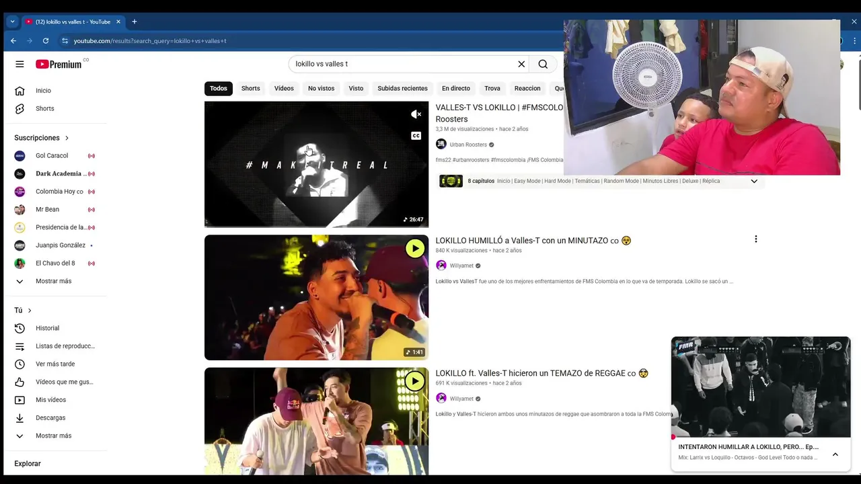This screenshot has height=484, width=861.
Task: Go back in browser
Action: (13, 41)
